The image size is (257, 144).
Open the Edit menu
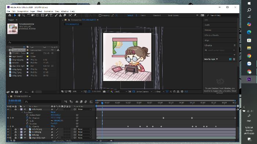[x=14, y=11]
